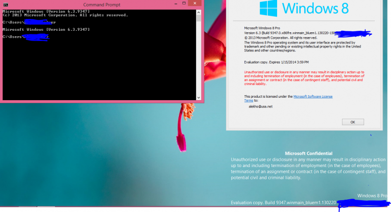Click OK in About Windows dialog
Image resolution: width=391 pixels, height=212 pixels.
tap(353, 122)
